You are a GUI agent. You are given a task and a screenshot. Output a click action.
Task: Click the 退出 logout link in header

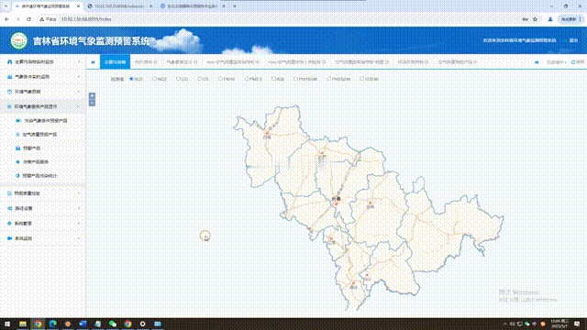click(x=573, y=40)
